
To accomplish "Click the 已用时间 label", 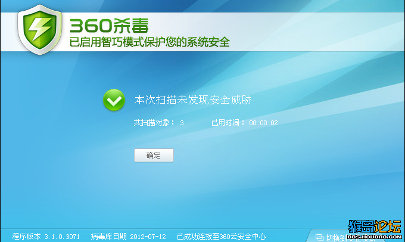I will point(228,123).
